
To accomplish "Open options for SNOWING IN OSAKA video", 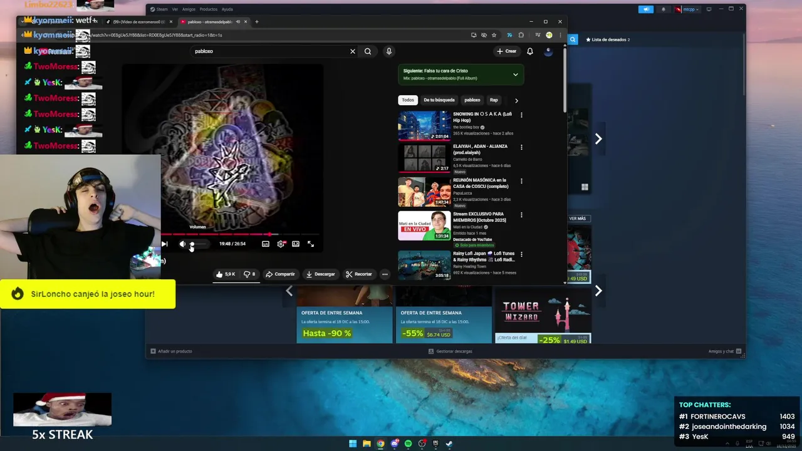I will tap(521, 115).
